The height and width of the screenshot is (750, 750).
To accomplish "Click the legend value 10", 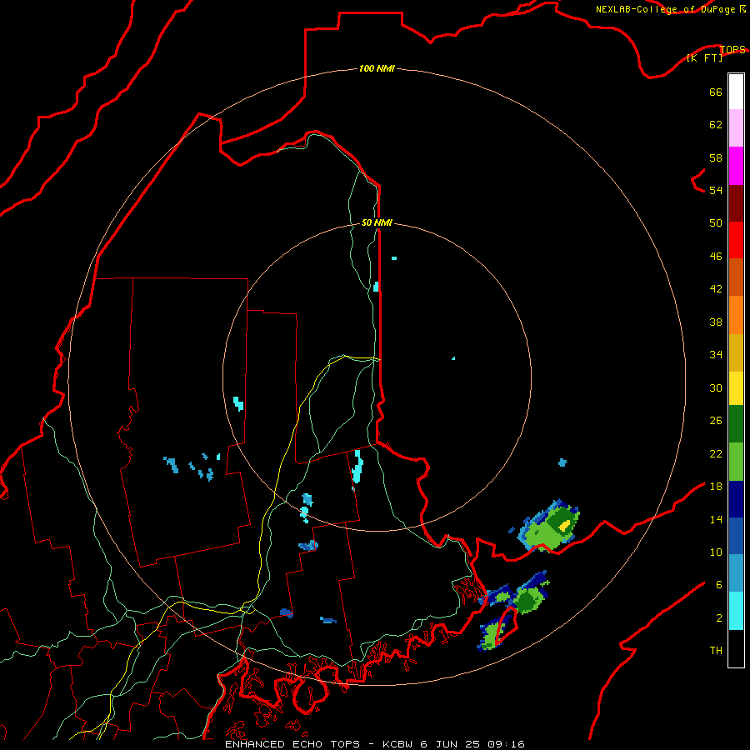I will [x=716, y=552].
